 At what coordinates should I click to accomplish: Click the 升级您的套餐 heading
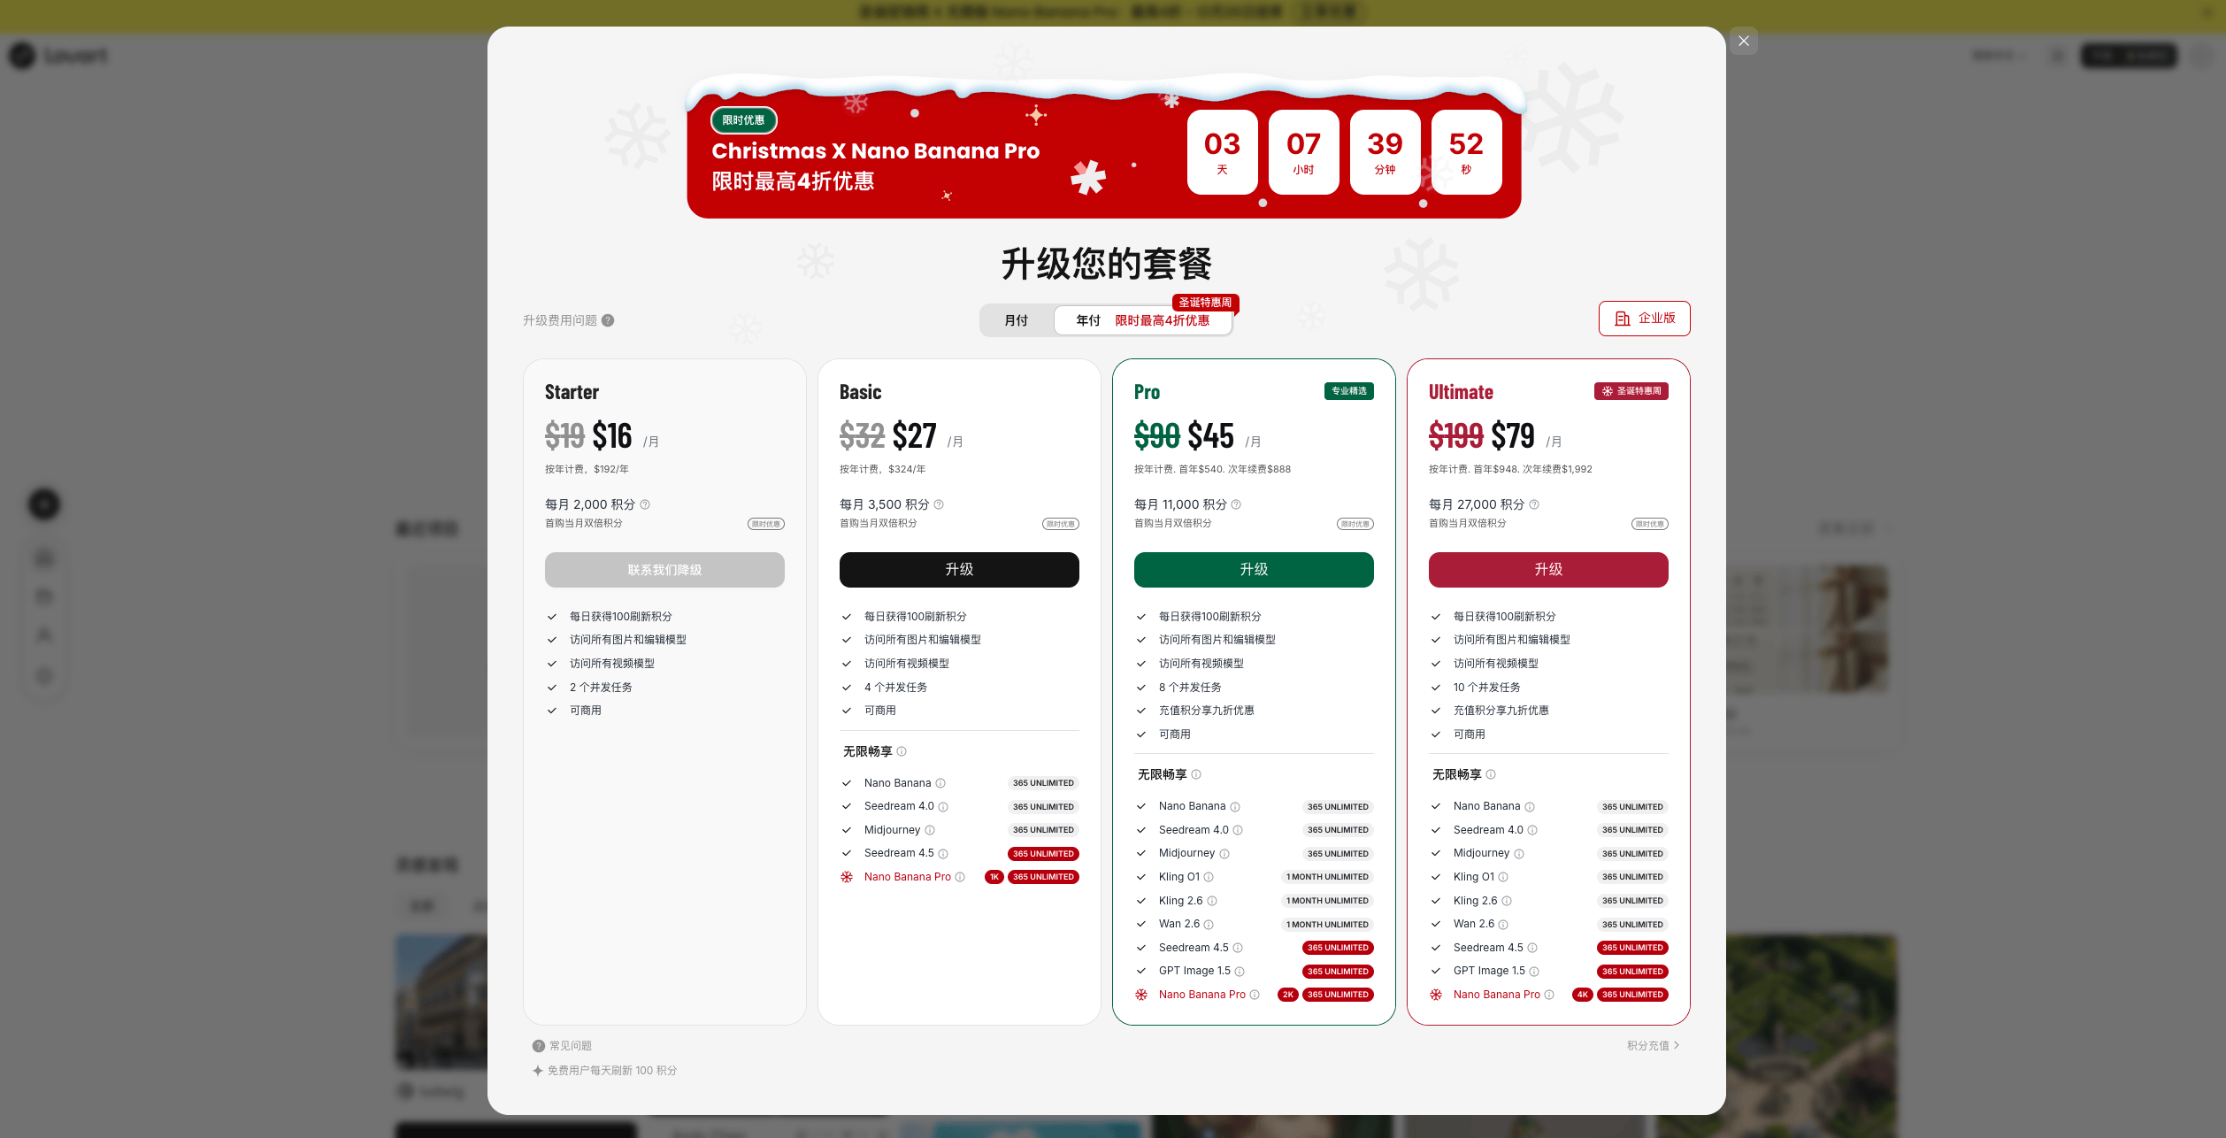click(x=1106, y=264)
